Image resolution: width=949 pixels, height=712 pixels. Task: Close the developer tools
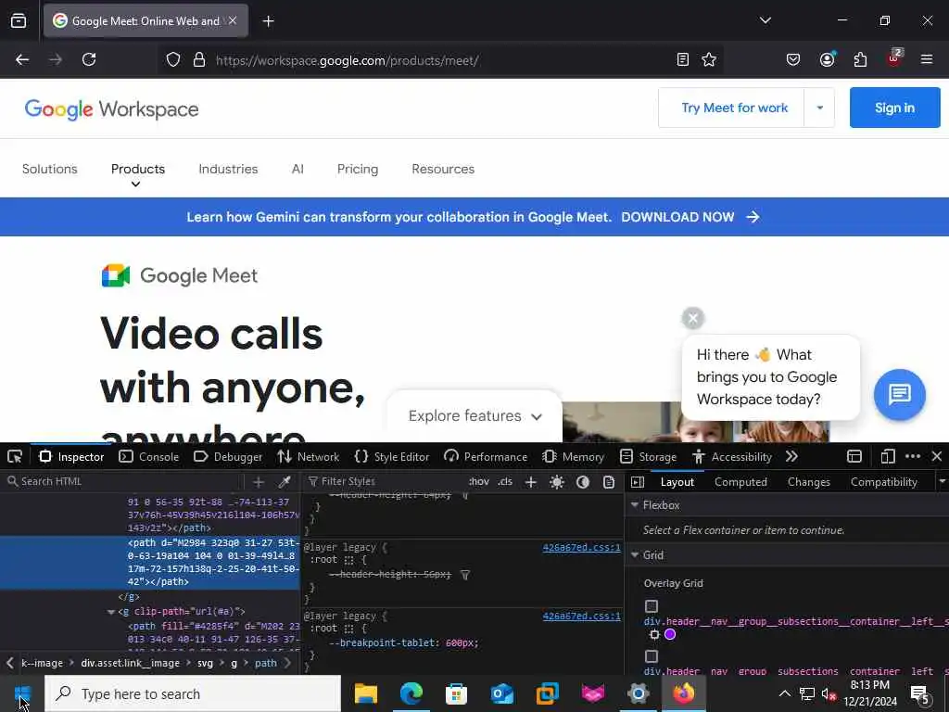click(x=937, y=456)
